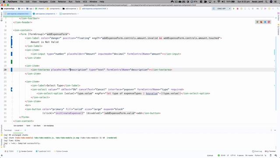Click the ion-textarea editor breadcrumb
This screenshot has width=280, height=158.
(49, 126)
